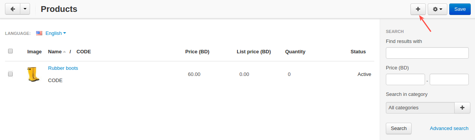Open the Advanced search link
Screen dimensions: 475x140
pyautogui.click(x=449, y=128)
